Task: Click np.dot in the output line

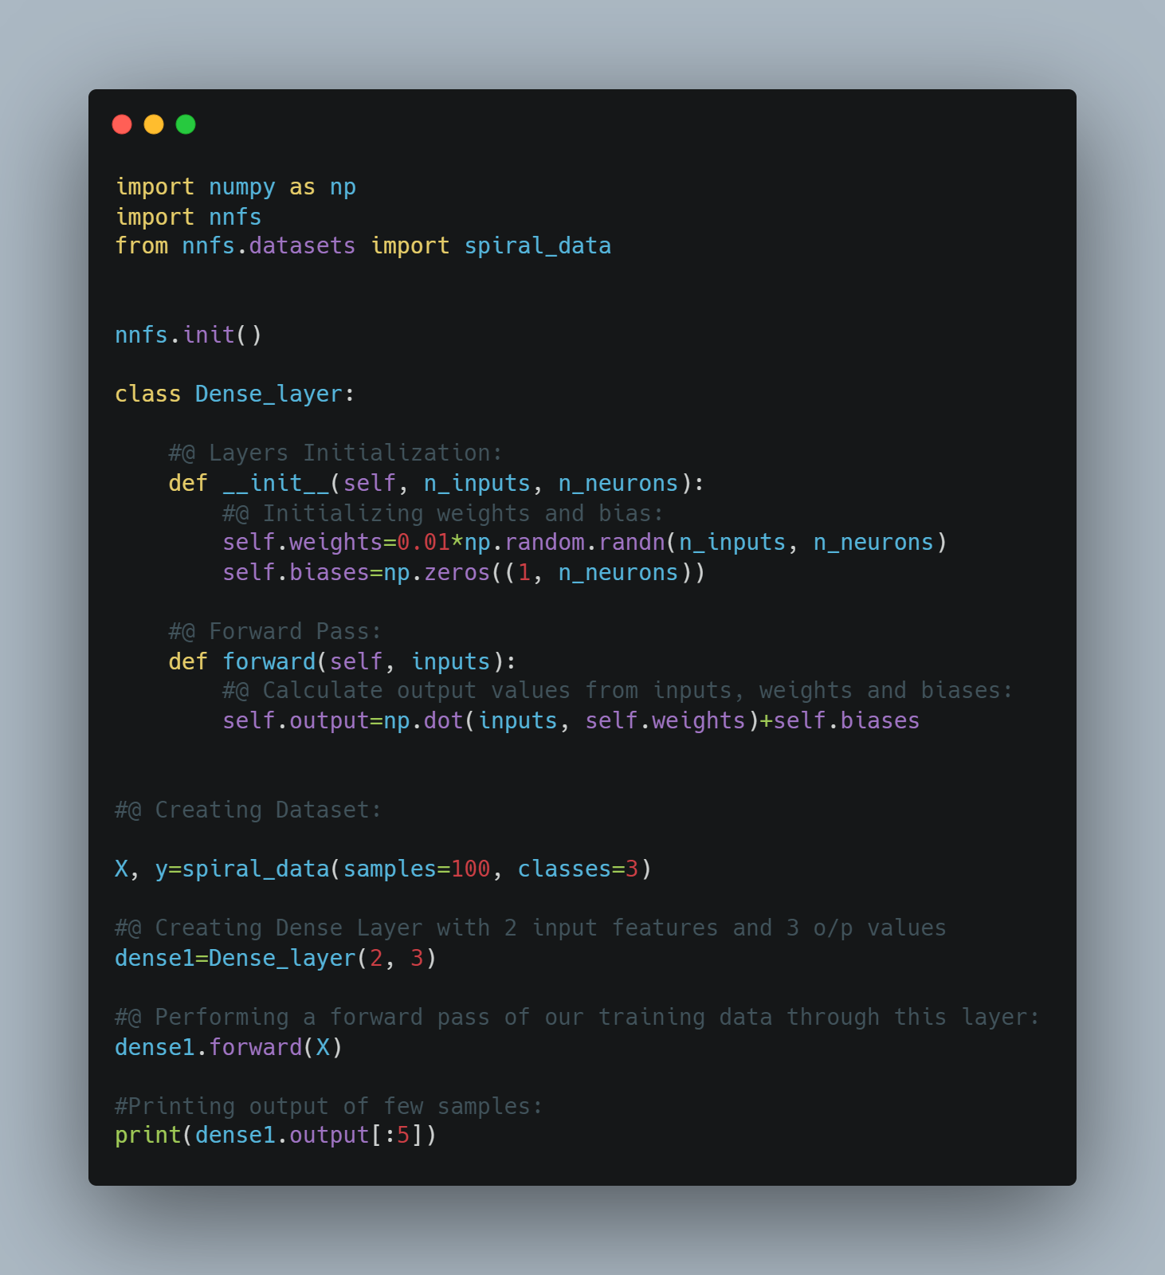Action: pyautogui.click(x=424, y=720)
